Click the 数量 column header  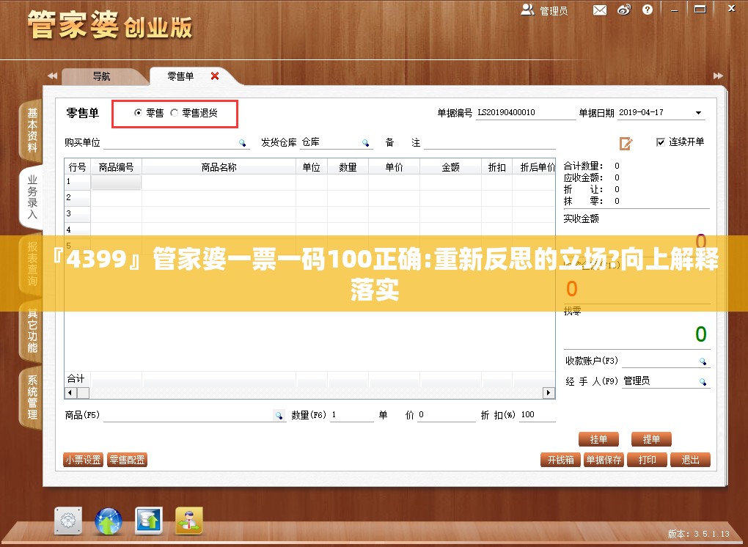(348, 167)
